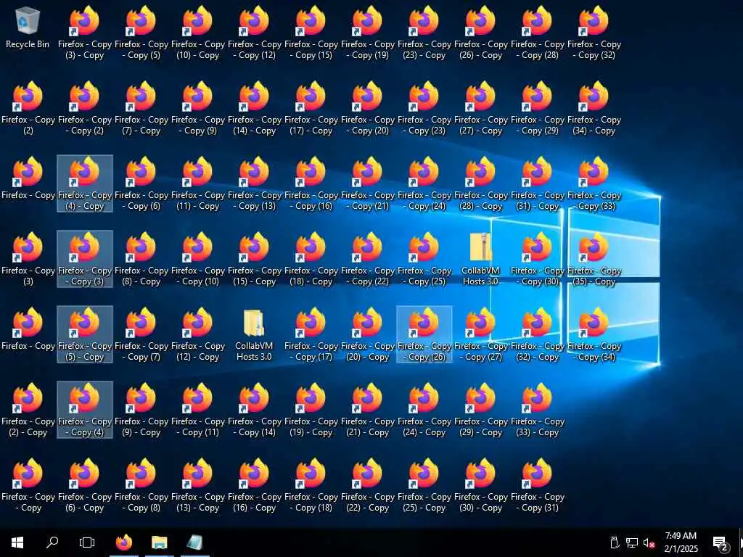Open taskbar Search magnifier
This screenshot has width=743, height=557.
pyautogui.click(x=52, y=542)
